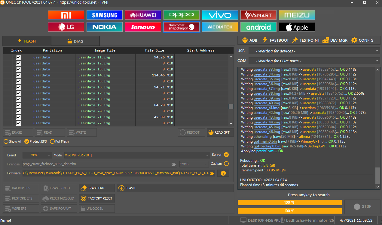Open the athena.img log link
Screen dimensions: 382x225
coord(262,137)
